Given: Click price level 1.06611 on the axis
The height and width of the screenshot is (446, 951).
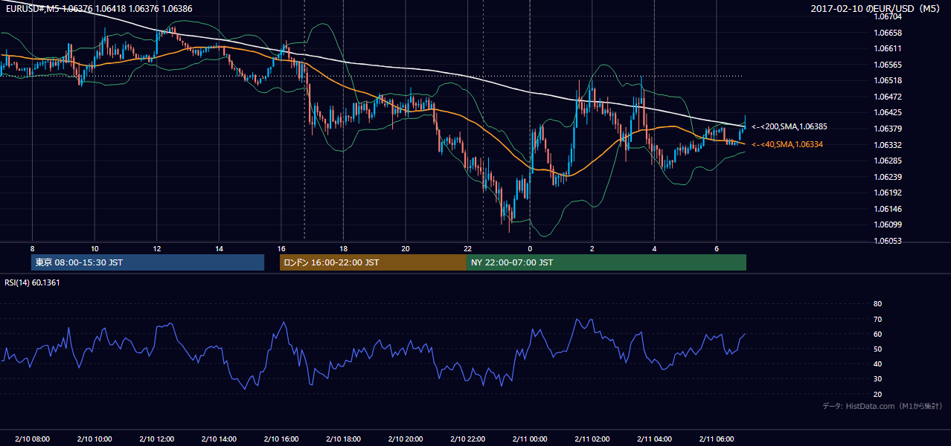Looking at the screenshot, I should tap(888, 48).
